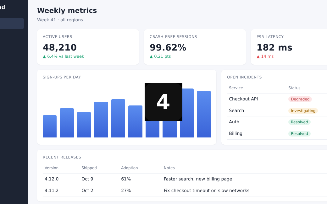Viewport: 327px width, 204px height.
Task: Click the "Version" column header
Action: click(52, 168)
